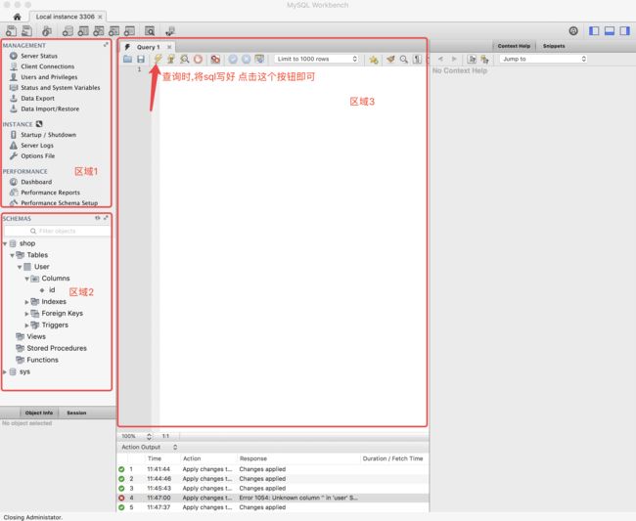Click the create new schema icon
The image size is (636, 521).
click(68, 30)
